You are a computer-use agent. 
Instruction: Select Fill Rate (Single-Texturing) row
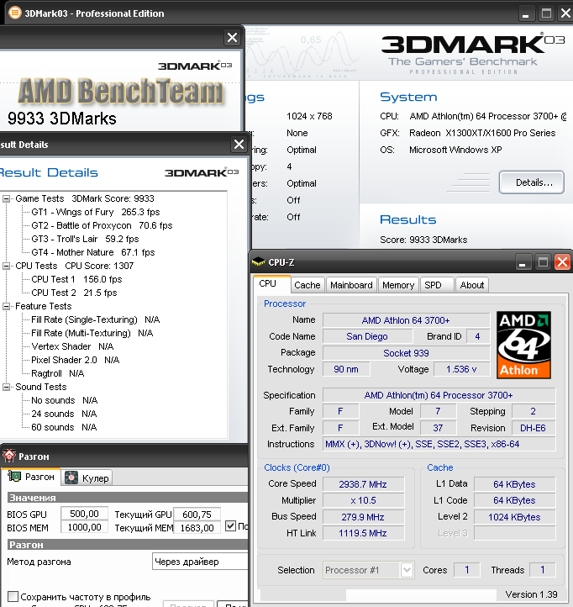click(x=95, y=319)
